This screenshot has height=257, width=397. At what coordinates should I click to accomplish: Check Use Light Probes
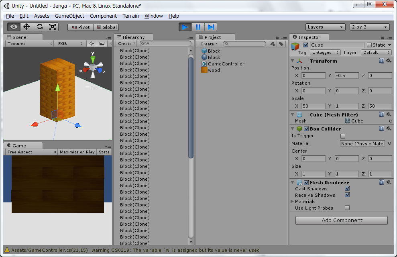pyautogui.click(x=347, y=208)
